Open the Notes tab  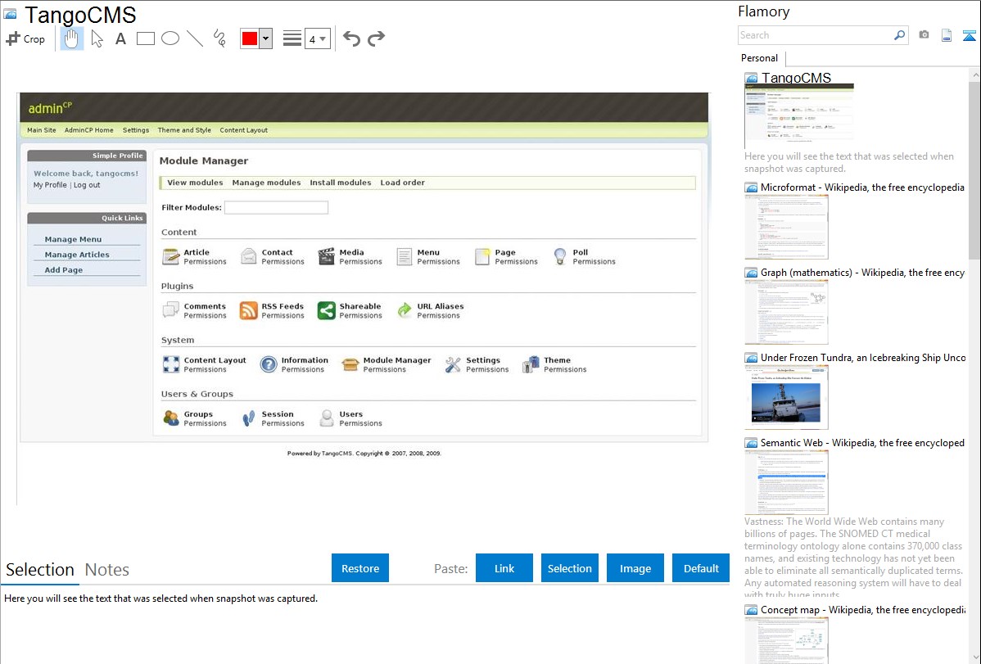107,570
